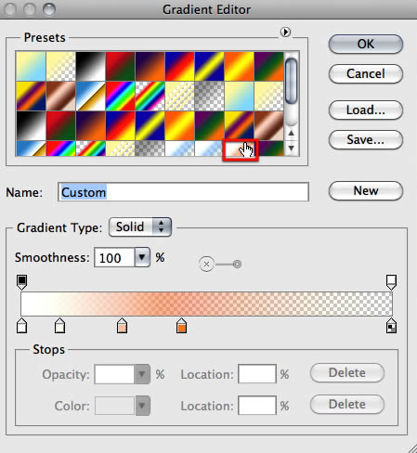This screenshot has height=453, width=417.
Task: Select the white opacity stop at right end
Action: [x=391, y=282]
